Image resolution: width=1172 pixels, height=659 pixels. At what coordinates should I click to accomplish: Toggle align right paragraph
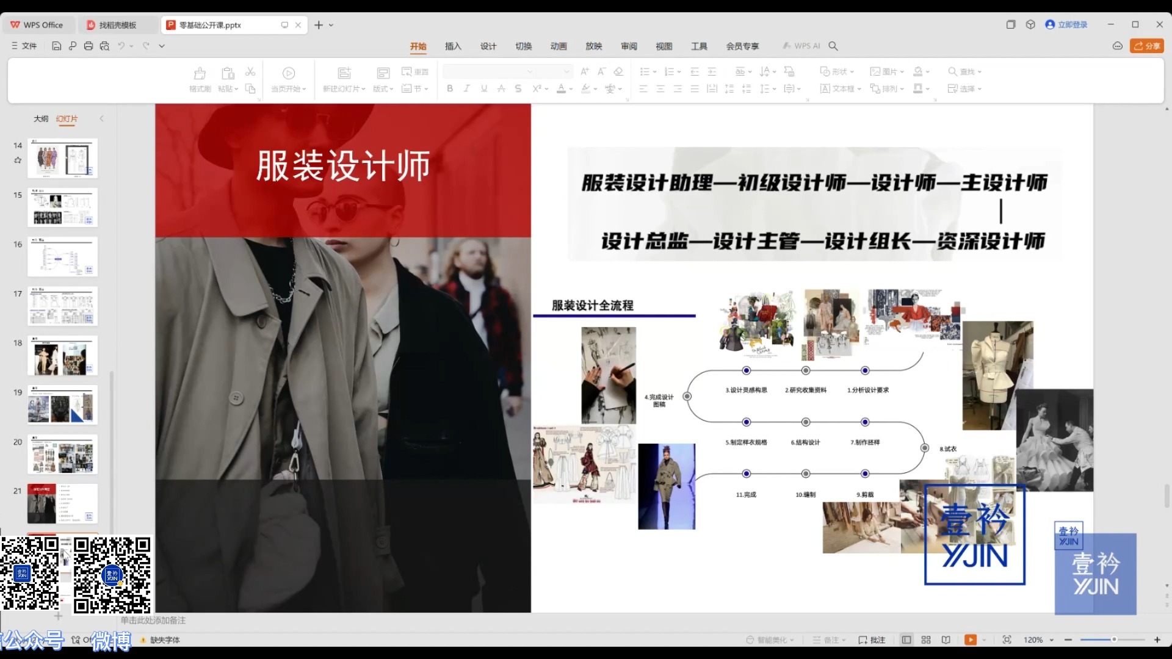pyautogui.click(x=678, y=88)
